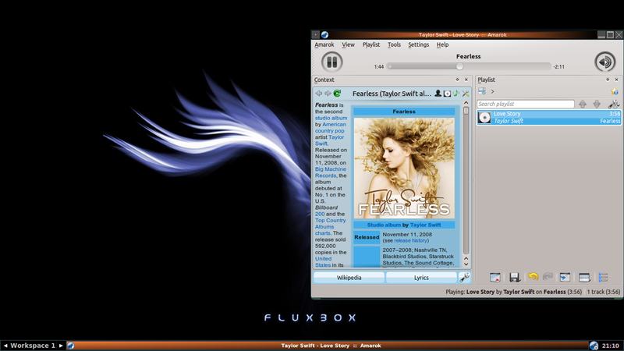Switch to the Lyrics applet button
The height and width of the screenshot is (351, 624).
(421, 278)
